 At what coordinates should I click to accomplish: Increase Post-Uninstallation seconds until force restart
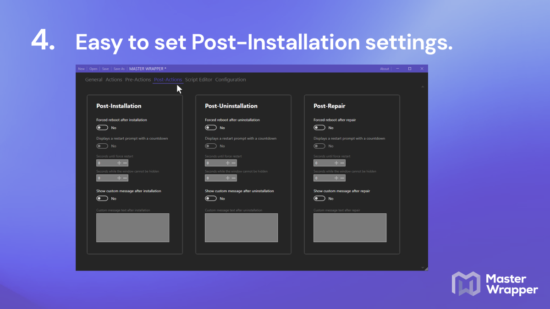[228, 163]
